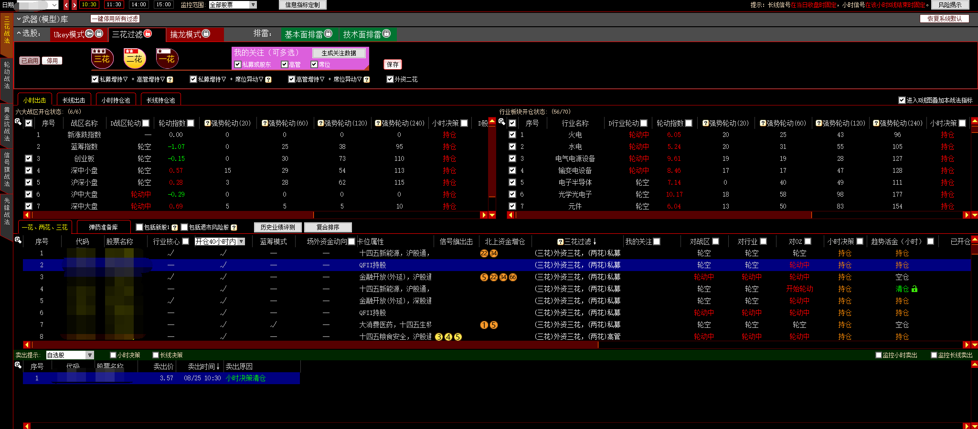The width and height of the screenshot is (978, 429).
Task: Click the lock icon on 擒龙模式
Action: (x=206, y=33)
